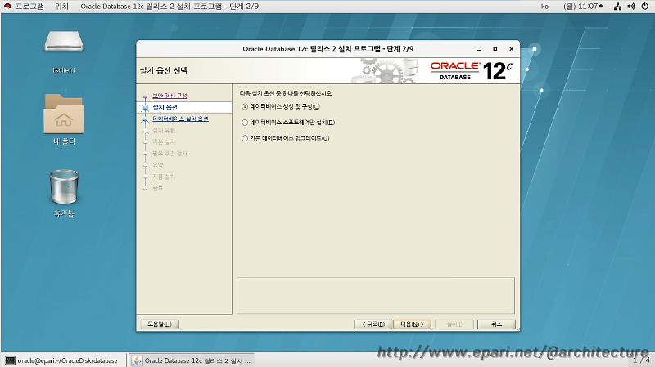655x367 pixels.
Task: Close the Oracle installer window
Action: (511, 49)
